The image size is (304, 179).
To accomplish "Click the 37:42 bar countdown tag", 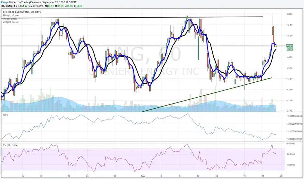I will click(x=290, y=49).
